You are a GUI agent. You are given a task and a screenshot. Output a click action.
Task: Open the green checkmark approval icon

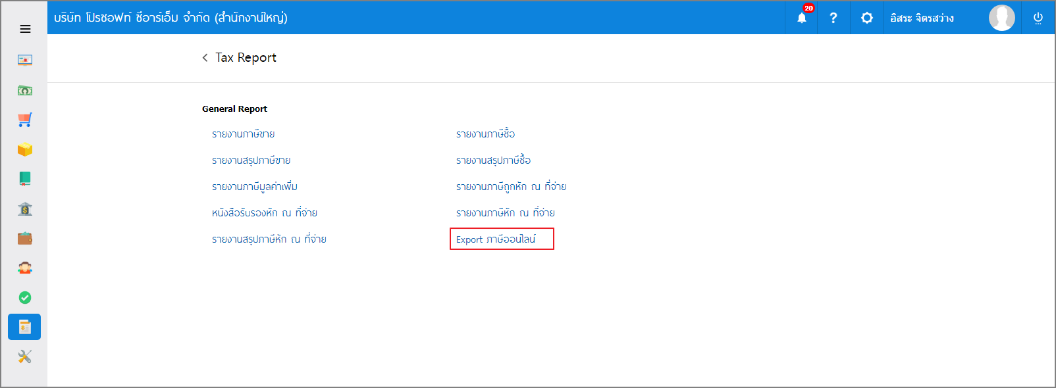coord(25,297)
